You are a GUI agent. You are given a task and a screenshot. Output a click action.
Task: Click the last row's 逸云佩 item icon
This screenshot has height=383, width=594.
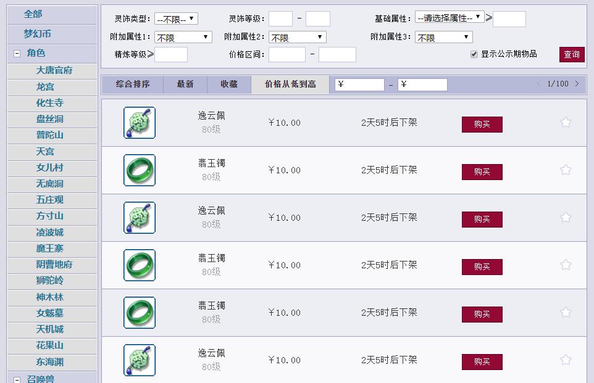tap(139, 360)
